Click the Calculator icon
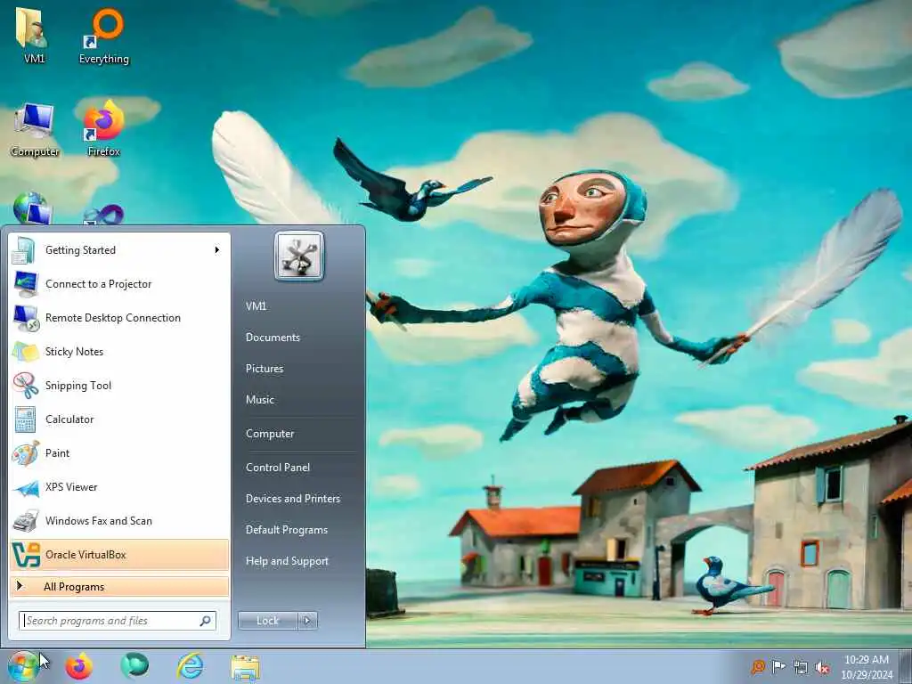 [x=25, y=419]
